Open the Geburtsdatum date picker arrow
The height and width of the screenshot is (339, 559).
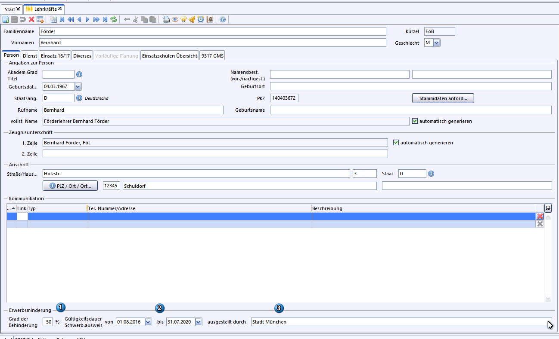tap(78, 86)
